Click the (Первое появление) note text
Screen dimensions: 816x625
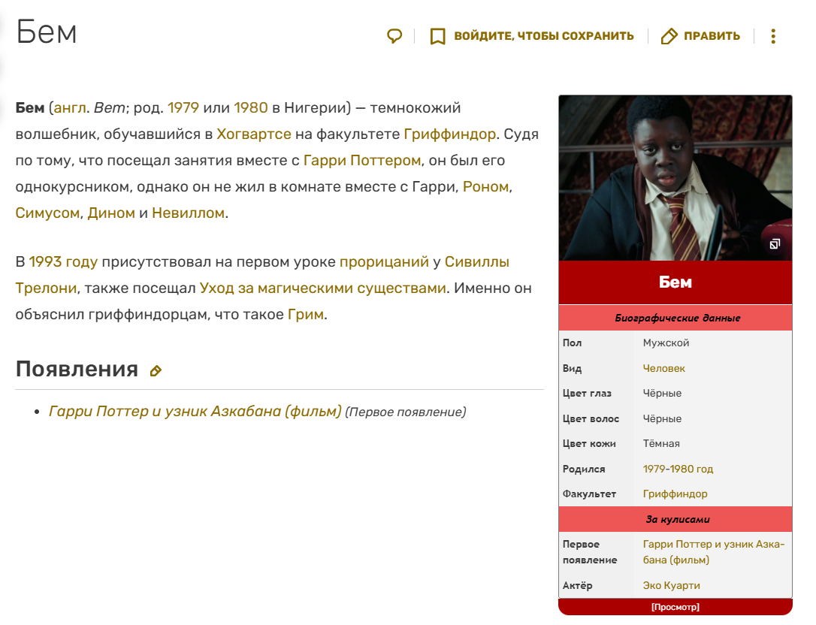point(406,412)
